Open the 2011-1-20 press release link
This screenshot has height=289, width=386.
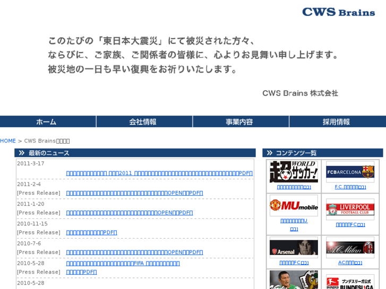130,213
